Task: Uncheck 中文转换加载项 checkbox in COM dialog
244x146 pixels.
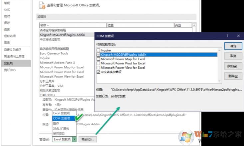Action: 98,72
